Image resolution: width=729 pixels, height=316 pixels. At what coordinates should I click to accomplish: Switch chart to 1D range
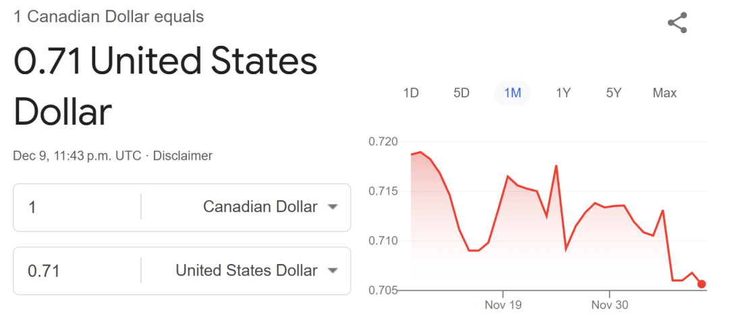pos(410,93)
